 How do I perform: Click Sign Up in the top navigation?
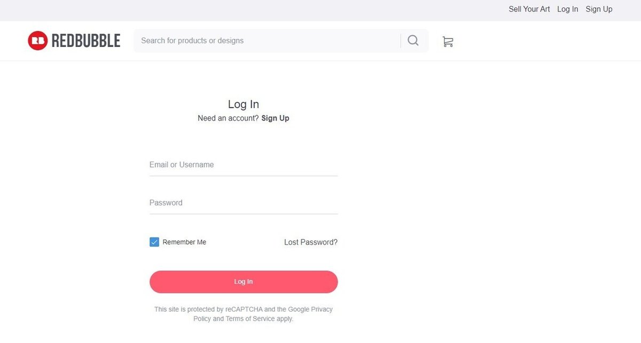click(599, 9)
